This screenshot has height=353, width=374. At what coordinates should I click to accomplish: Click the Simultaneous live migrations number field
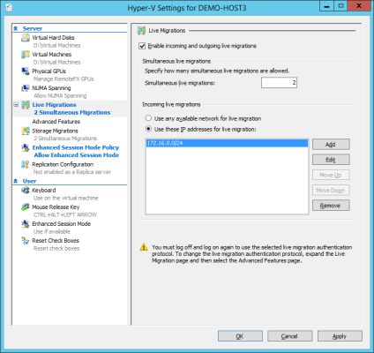click(x=279, y=83)
